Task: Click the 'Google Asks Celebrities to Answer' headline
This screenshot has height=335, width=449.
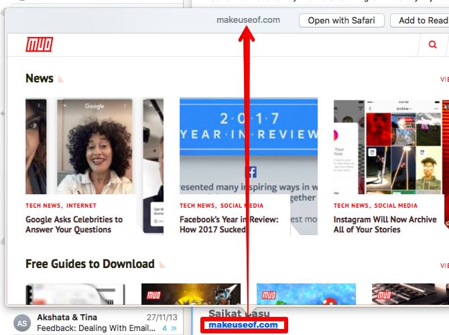Action: pos(74,224)
